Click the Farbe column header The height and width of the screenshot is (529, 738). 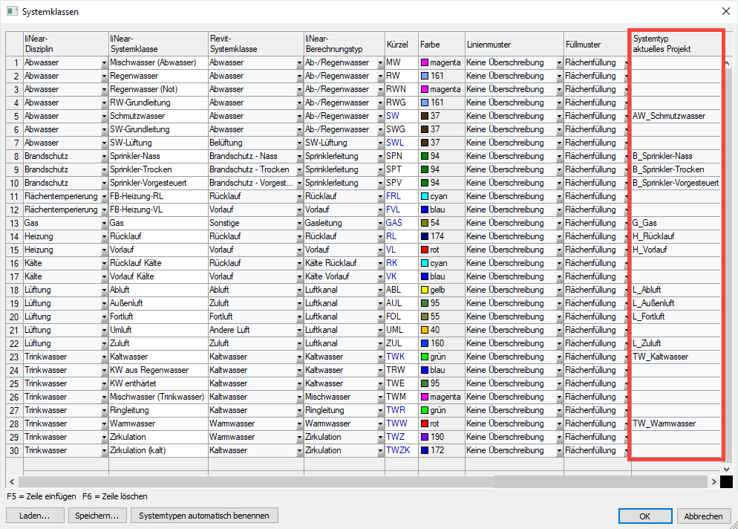442,44
